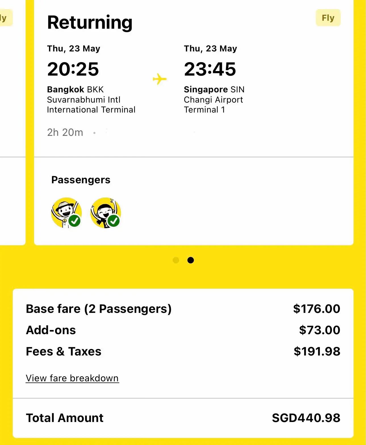Tap the Fly badge on Returning card
The image size is (366, 445).
[x=328, y=18]
